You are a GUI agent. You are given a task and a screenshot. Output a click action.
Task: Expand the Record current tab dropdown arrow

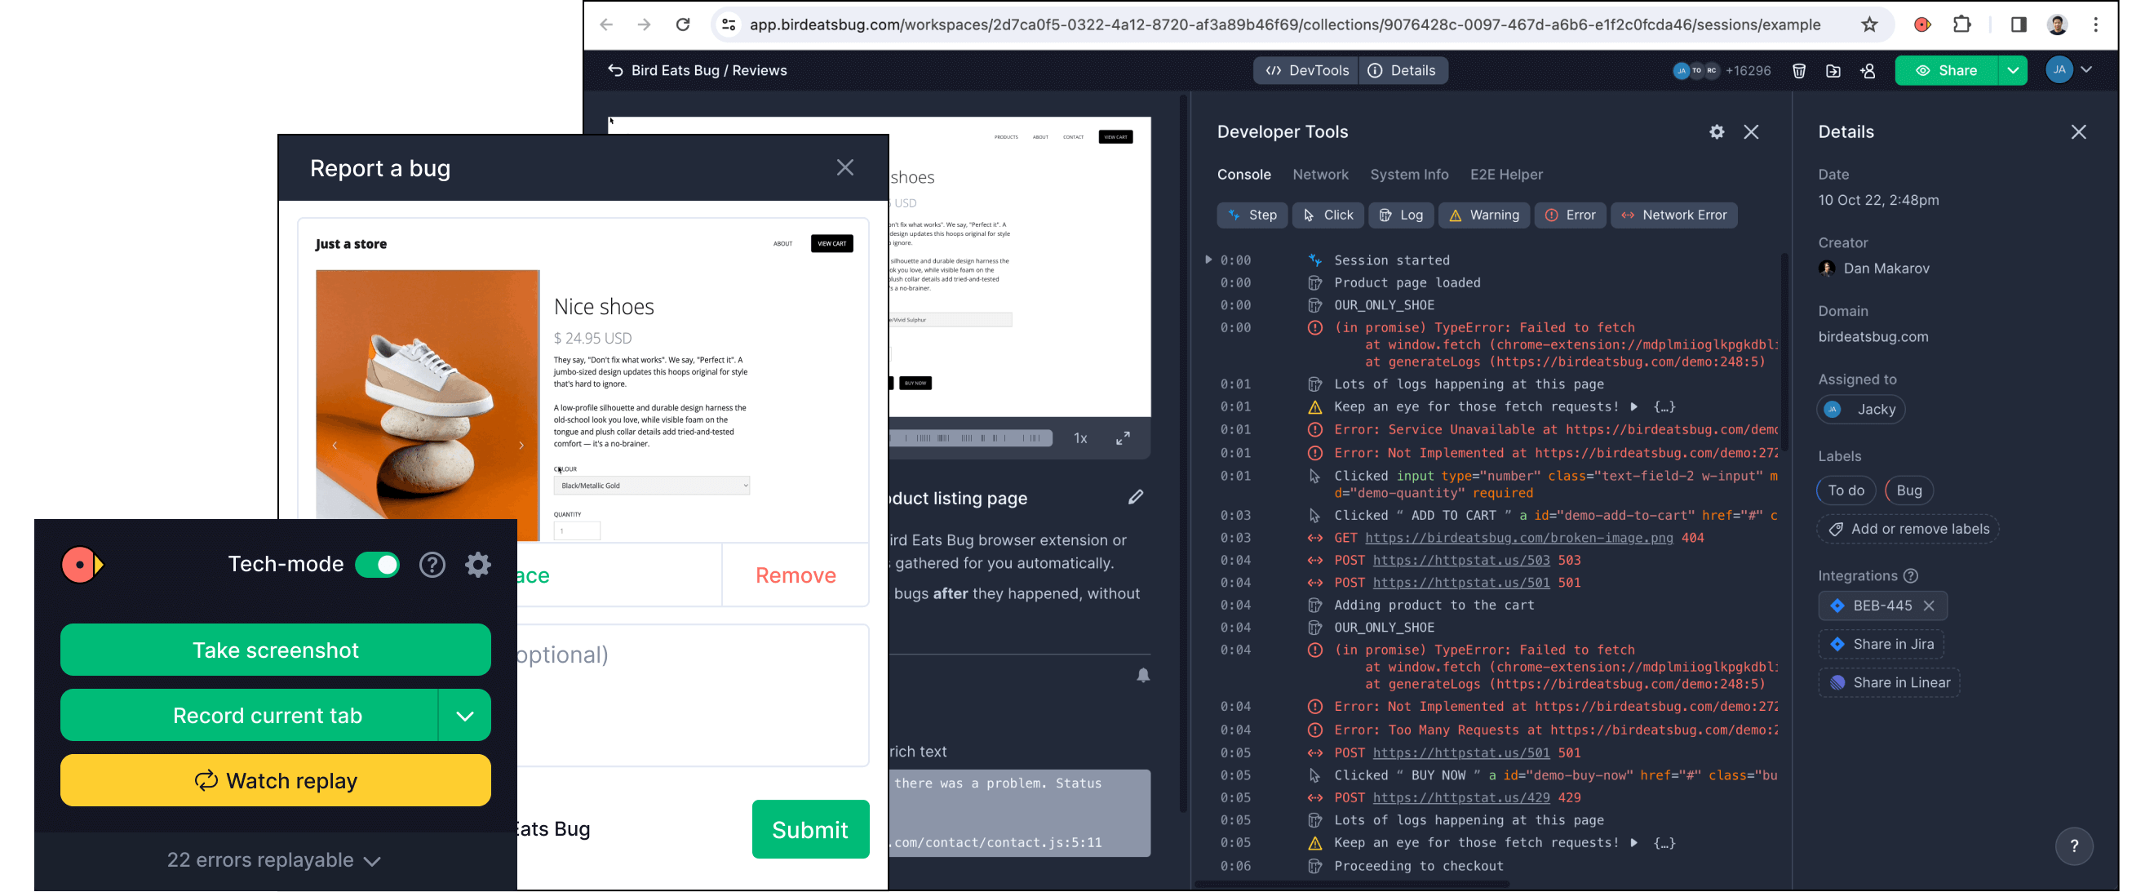point(464,715)
